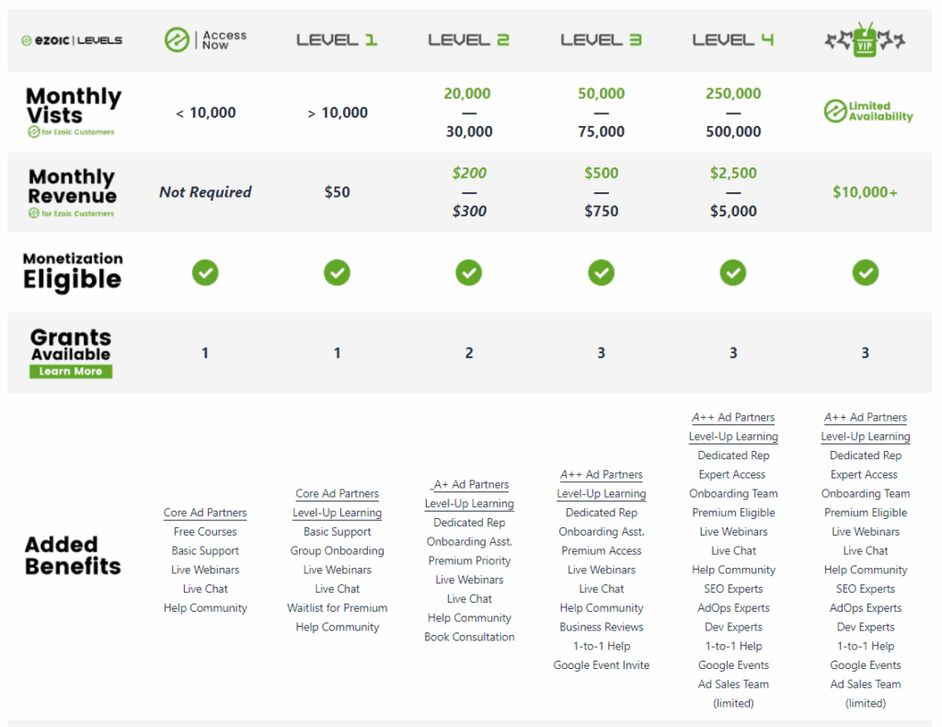Click the green checkmark under Level 4
Screen dimensions: 942x727
(x=733, y=272)
